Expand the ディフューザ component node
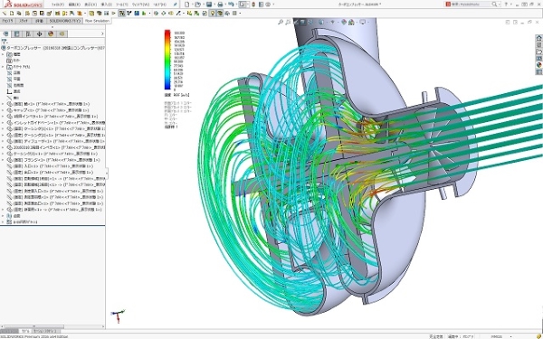Screen dimensions: 543x339 click(x=3, y=141)
